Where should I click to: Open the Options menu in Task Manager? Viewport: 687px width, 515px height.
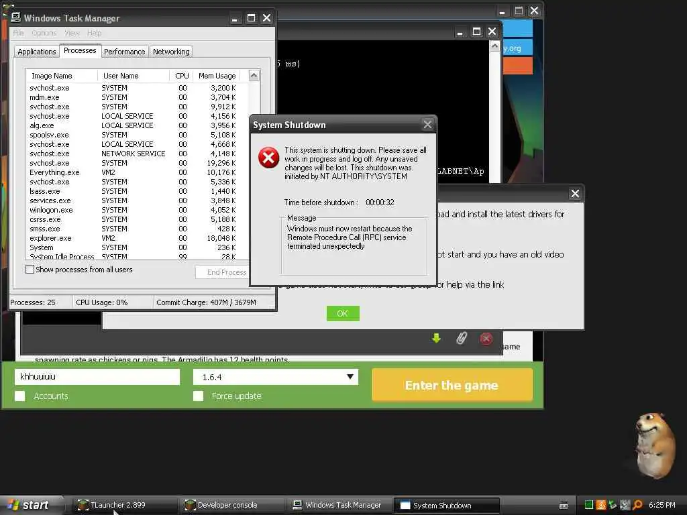[x=44, y=33]
